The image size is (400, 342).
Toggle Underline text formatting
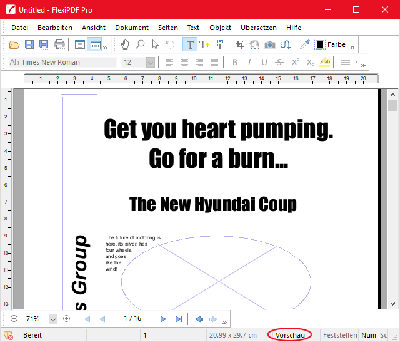point(264,62)
